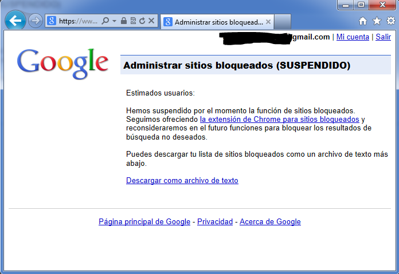Screen dimensions: 399x274
Task: Click the Forward navigation arrow
Action: click(x=35, y=21)
